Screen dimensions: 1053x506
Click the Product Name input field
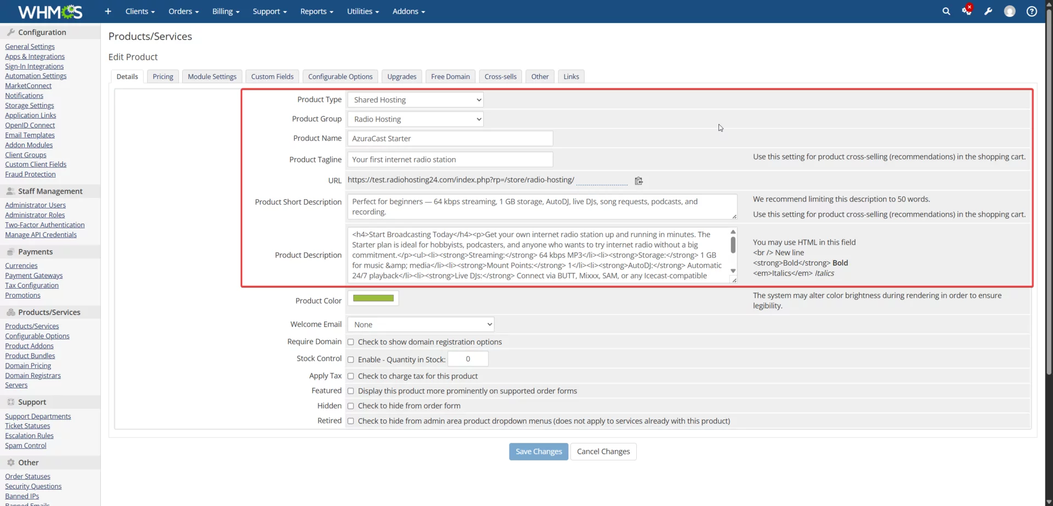(450, 138)
